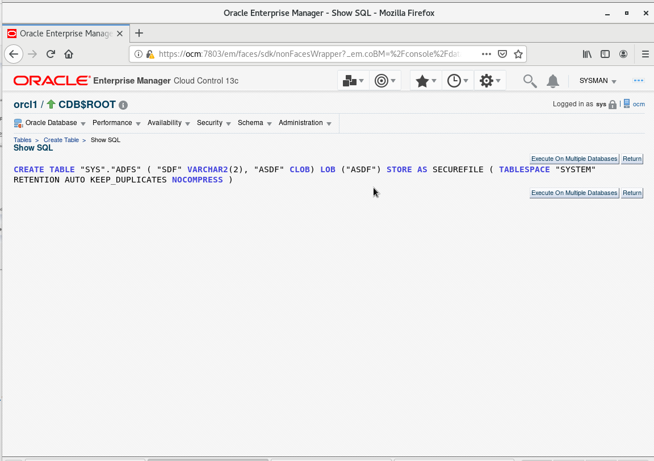Screen dimensions: 654x461
Task: Click upper Execute On Multiple Databases button
Action: click(x=575, y=159)
